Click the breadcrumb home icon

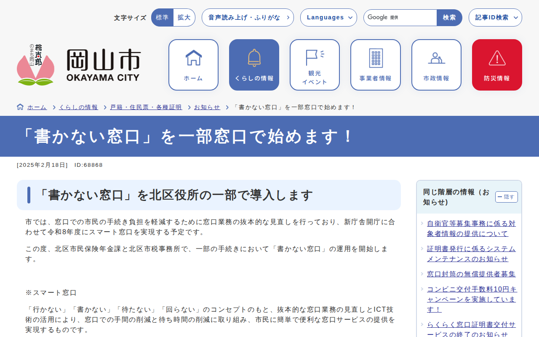click(20, 107)
